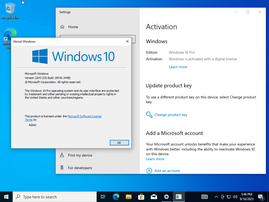Open the network tray icon
The height and width of the screenshot is (202, 269).
(229, 197)
